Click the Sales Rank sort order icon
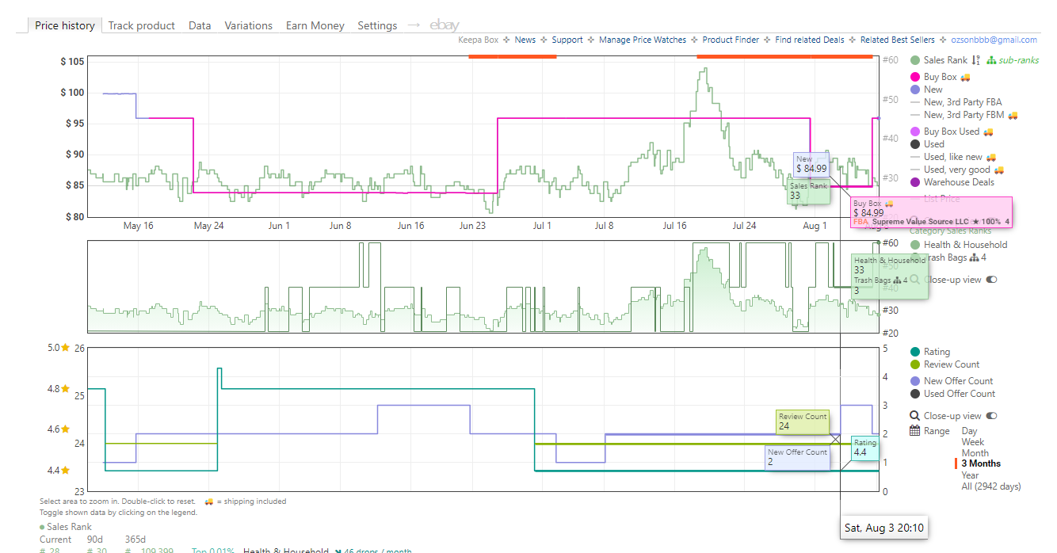This screenshot has width=1057, height=553. point(976,60)
